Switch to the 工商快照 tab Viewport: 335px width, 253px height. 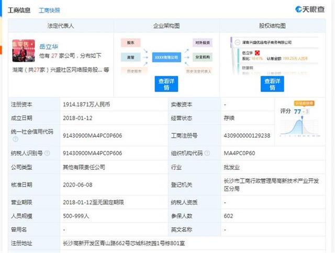(49, 10)
